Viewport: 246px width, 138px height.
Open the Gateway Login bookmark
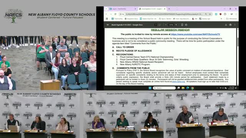(x=205, y=19)
